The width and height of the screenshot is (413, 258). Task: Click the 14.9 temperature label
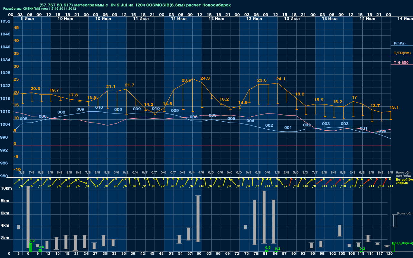coord(243,103)
